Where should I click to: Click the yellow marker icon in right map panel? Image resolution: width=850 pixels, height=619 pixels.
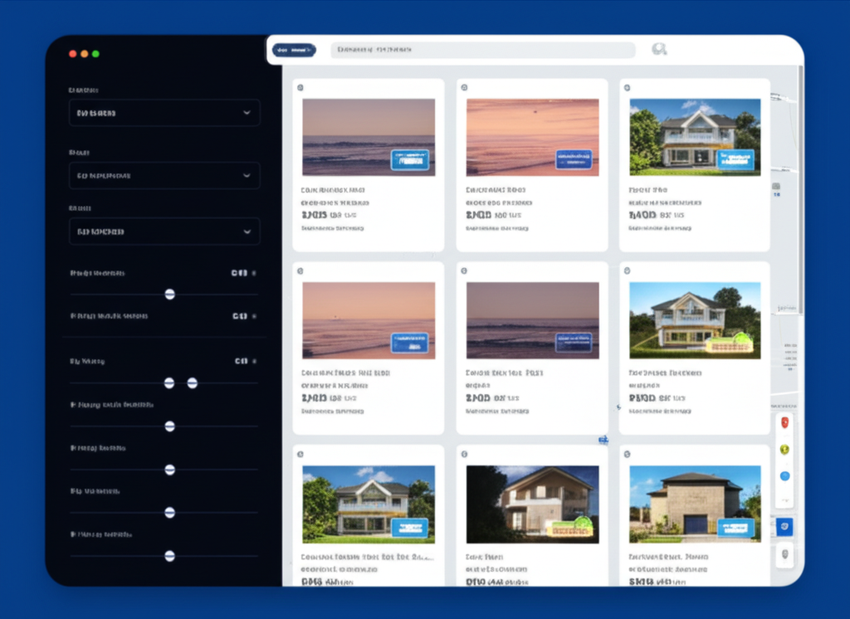pyautogui.click(x=784, y=450)
